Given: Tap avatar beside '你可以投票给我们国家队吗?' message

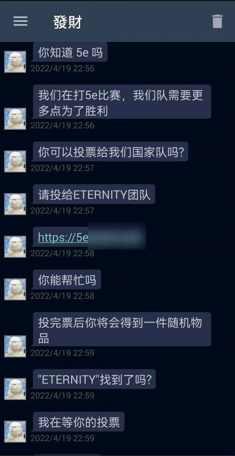Looking at the screenshot, I should [x=15, y=161].
